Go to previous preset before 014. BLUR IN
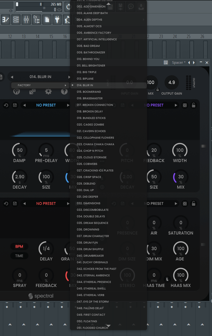 point(12,77)
